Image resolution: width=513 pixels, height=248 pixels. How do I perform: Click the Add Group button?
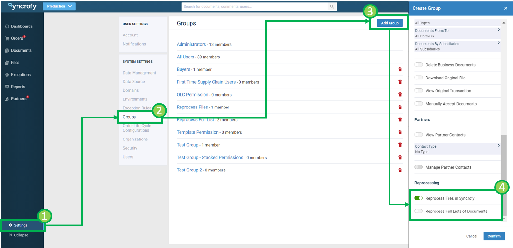pos(390,23)
